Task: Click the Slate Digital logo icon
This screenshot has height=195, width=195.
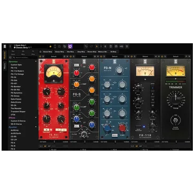Action: 5,46
